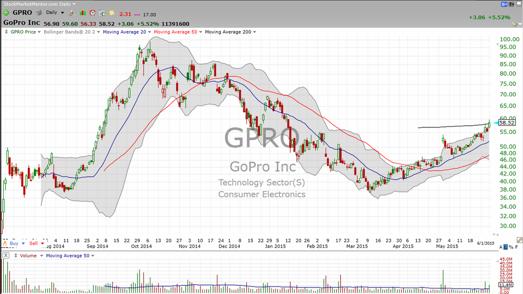This screenshot has width=523, height=294.
Task: Click the May 2015 axis label
Action: click(x=447, y=246)
